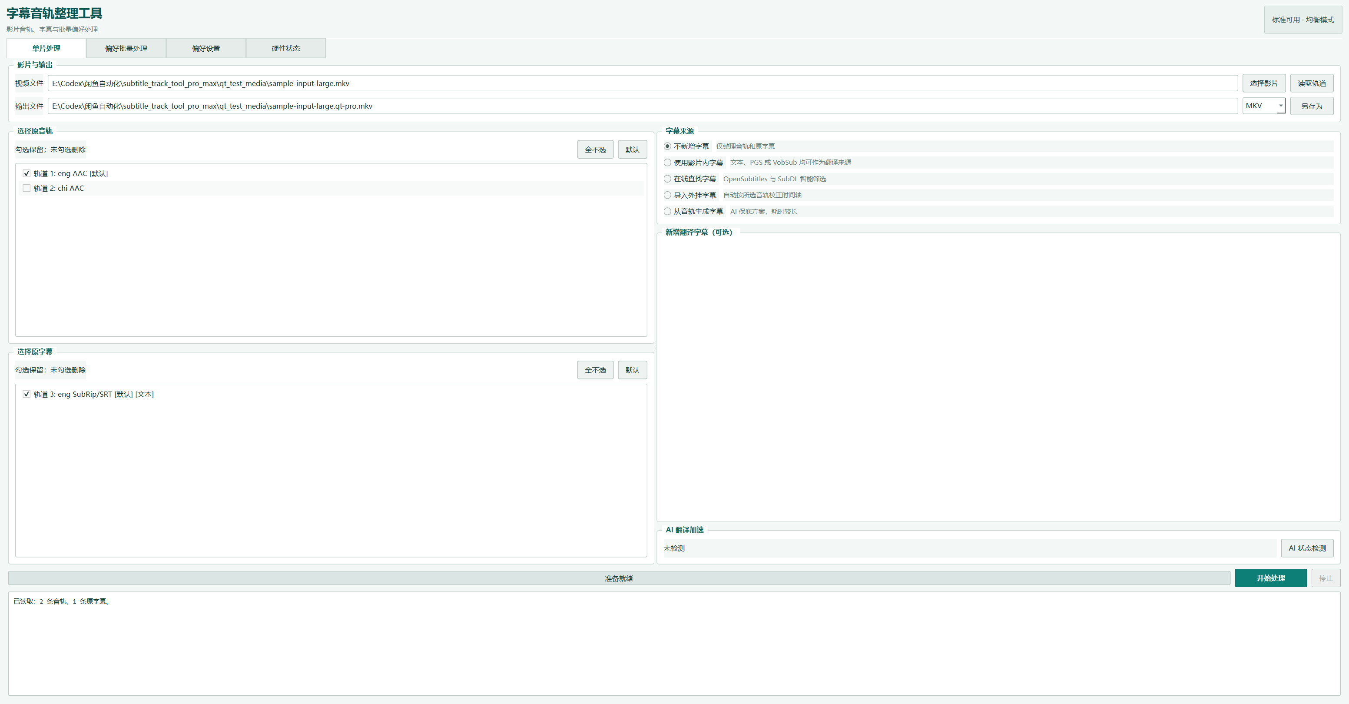The image size is (1349, 704).
Task: Click the 视频文件 path input field
Action: pos(643,83)
